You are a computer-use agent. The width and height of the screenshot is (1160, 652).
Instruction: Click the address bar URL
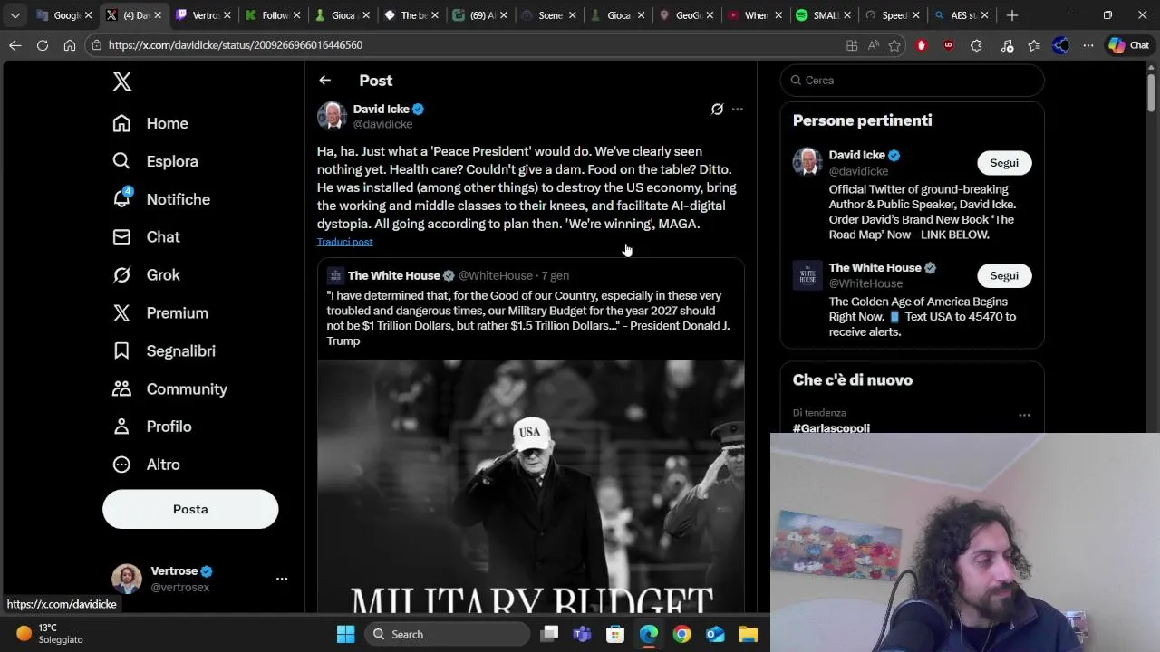(x=236, y=45)
